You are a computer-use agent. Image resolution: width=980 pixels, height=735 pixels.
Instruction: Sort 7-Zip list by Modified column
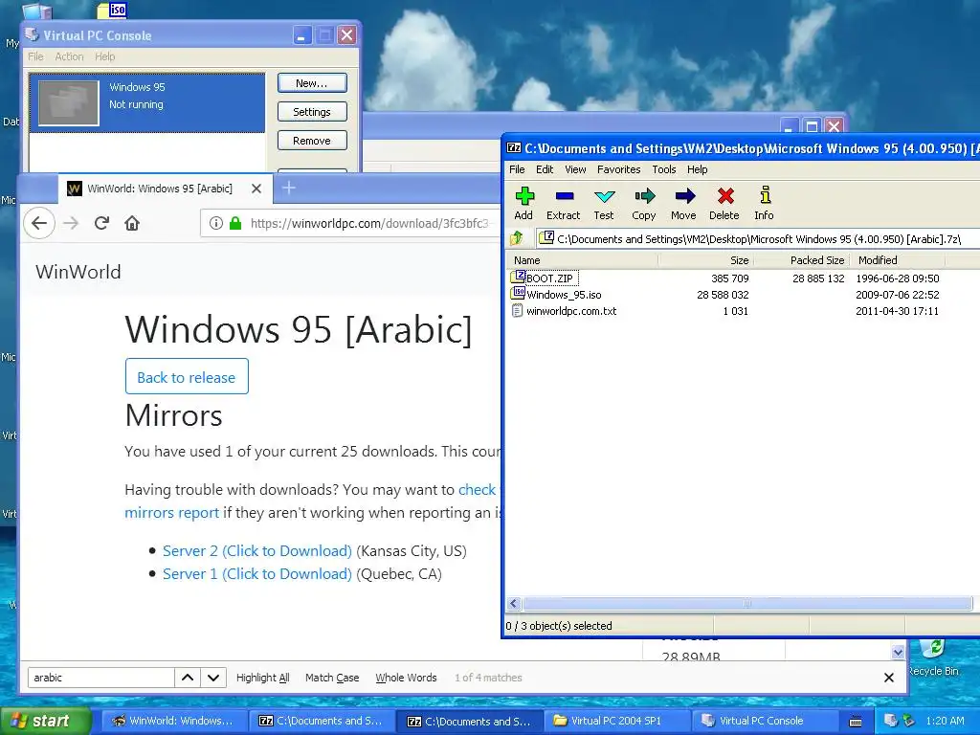point(898,260)
